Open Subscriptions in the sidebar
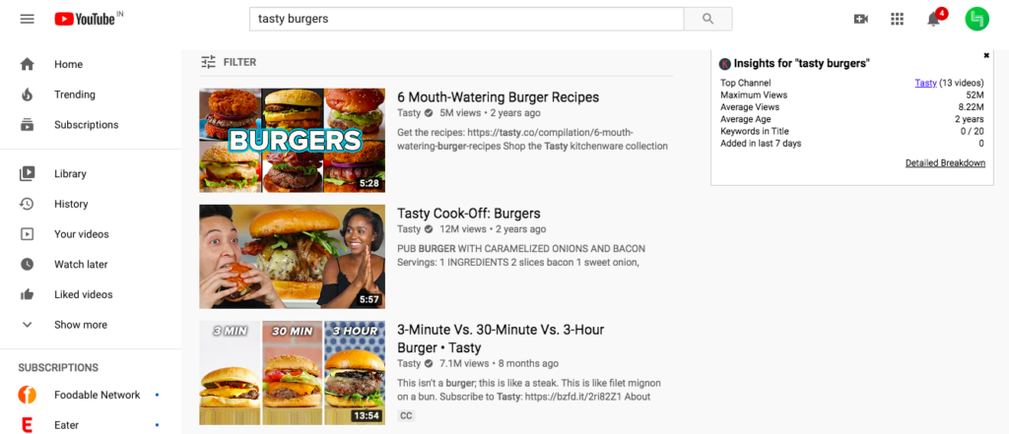Screen dimensions: 1009x434 click(86, 125)
